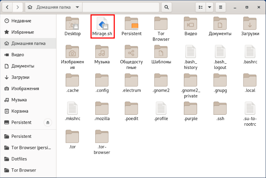Open the search magnifier button
The image size is (266, 178).
pyautogui.click(x=166, y=7)
